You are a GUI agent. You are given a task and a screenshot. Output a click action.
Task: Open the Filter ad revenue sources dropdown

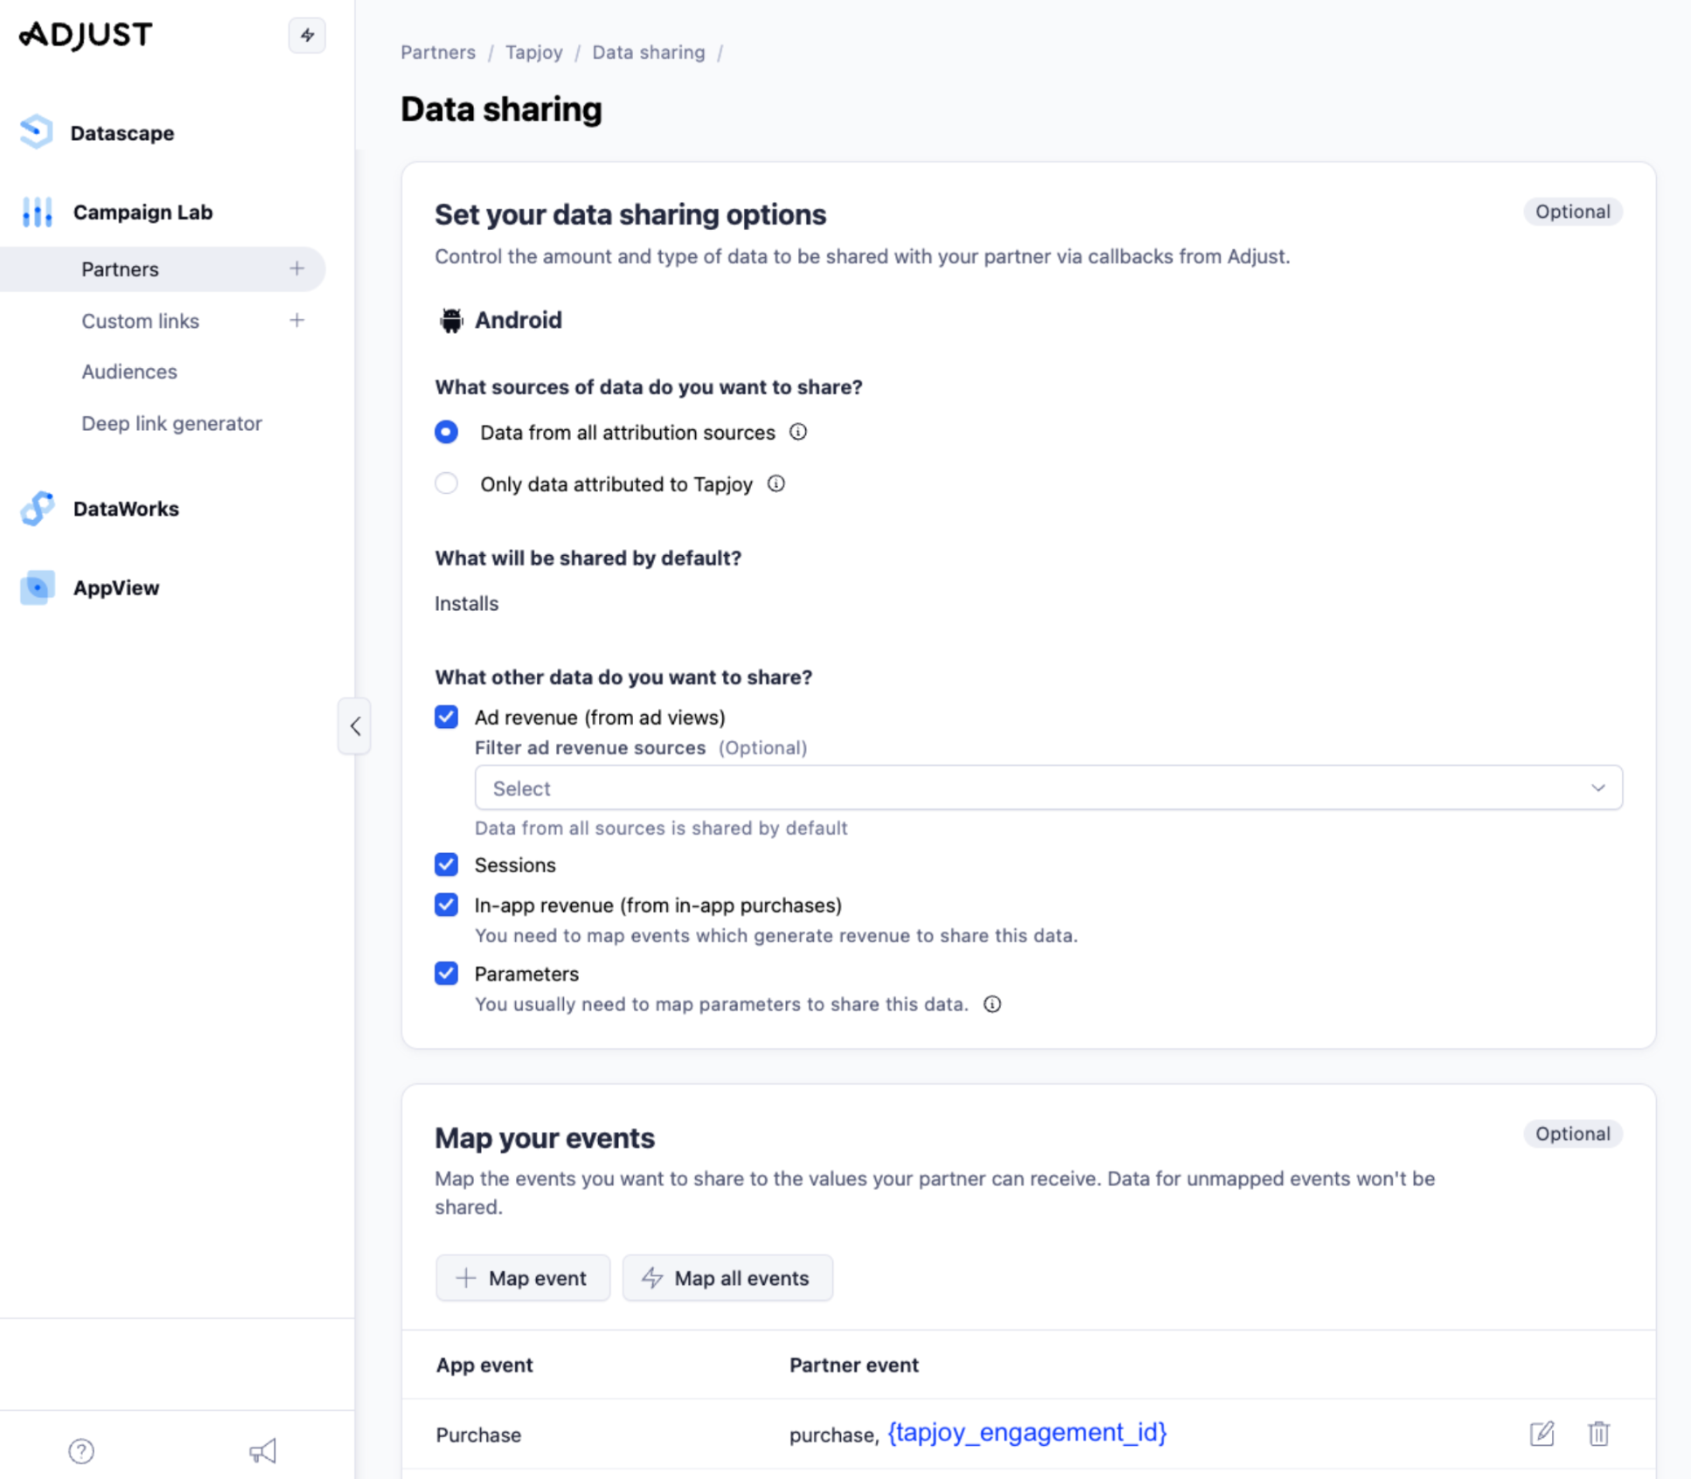1047,788
